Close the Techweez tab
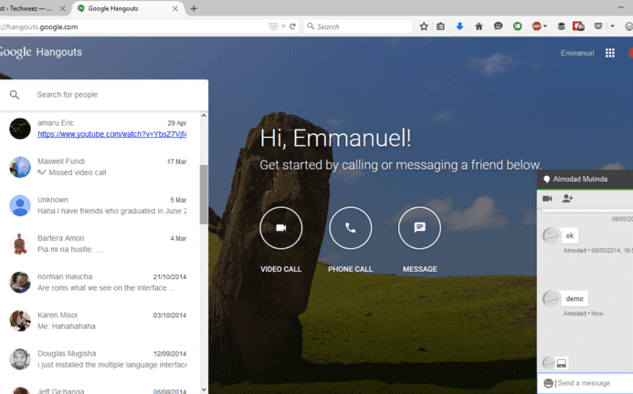Image resolution: width=633 pixels, height=394 pixels. coord(63,8)
